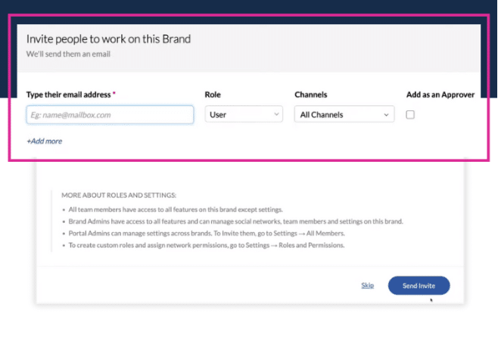The height and width of the screenshot is (338, 498).
Task: Click the bullet about Portal Admins settings
Action: pos(207,233)
